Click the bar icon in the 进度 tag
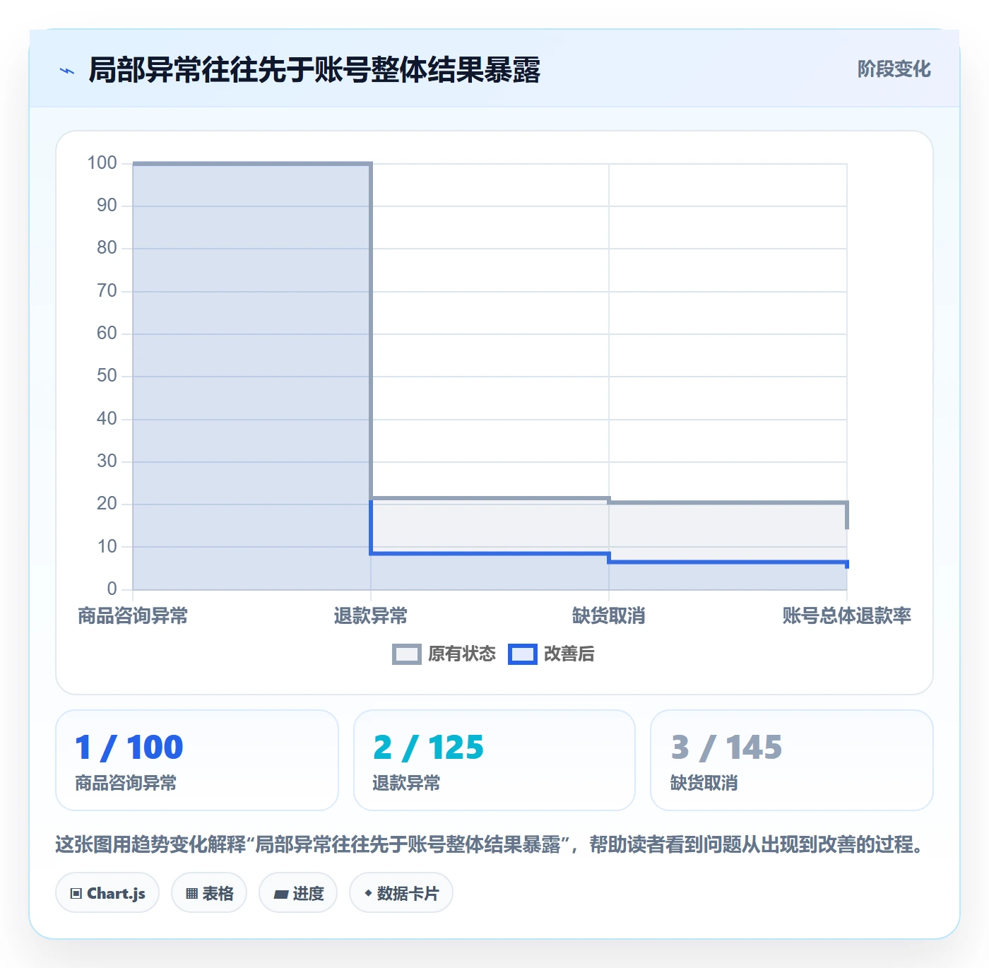989x968 pixels. 281,895
